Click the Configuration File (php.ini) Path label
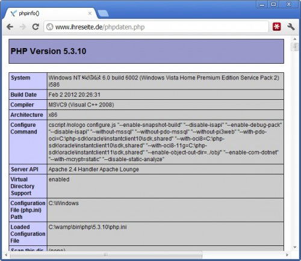 [x=28, y=210]
